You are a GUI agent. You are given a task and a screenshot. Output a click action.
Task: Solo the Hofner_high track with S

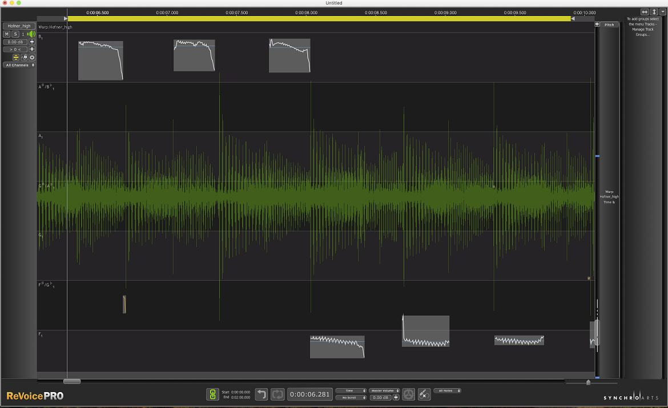[15, 34]
